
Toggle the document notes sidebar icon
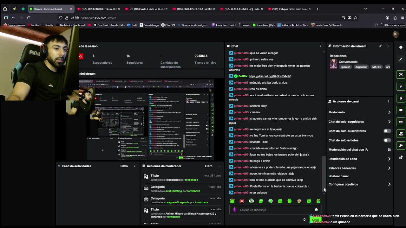point(401,98)
